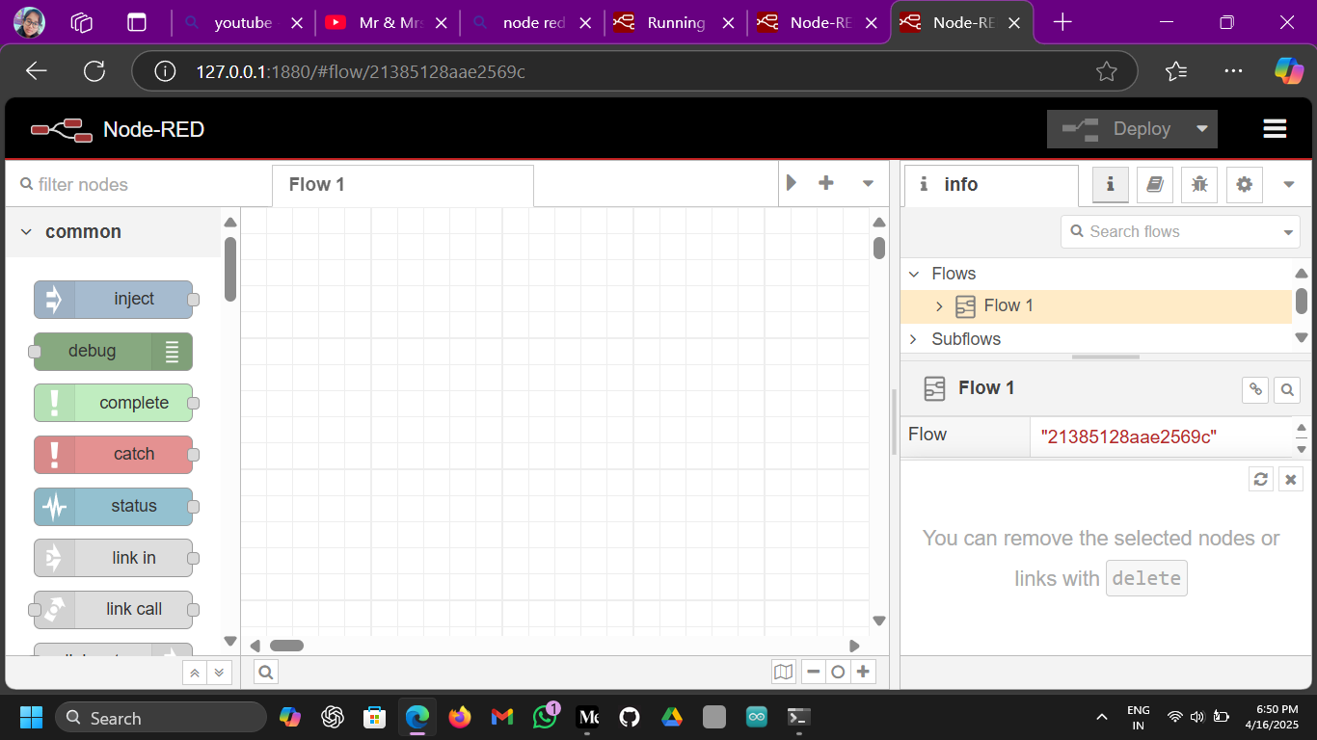Viewport: 1317px width, 740px height.
Task: Add this page to favorites star
Action: click(1106, 71)
